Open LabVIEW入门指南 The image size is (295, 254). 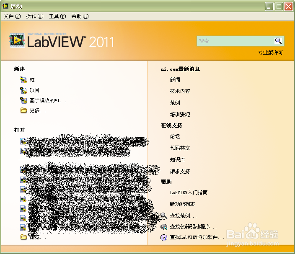189,192
